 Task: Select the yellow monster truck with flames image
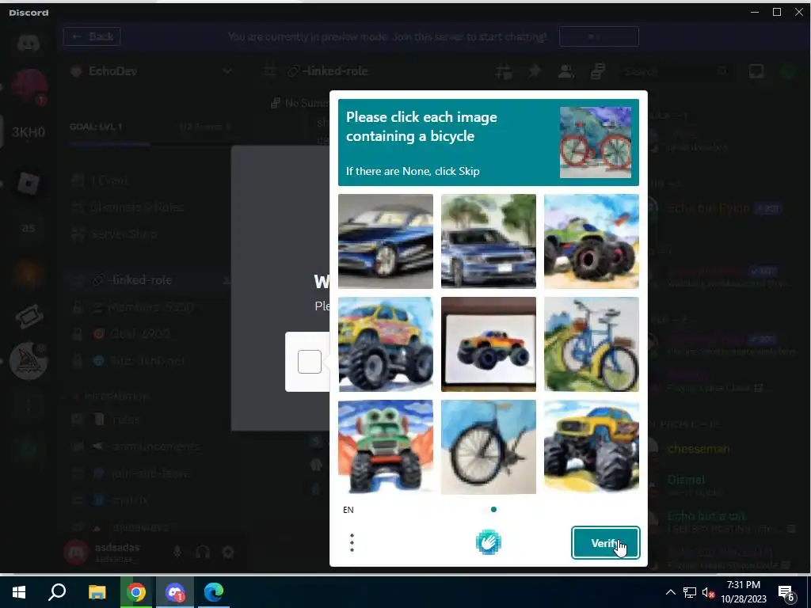(386, 344)
